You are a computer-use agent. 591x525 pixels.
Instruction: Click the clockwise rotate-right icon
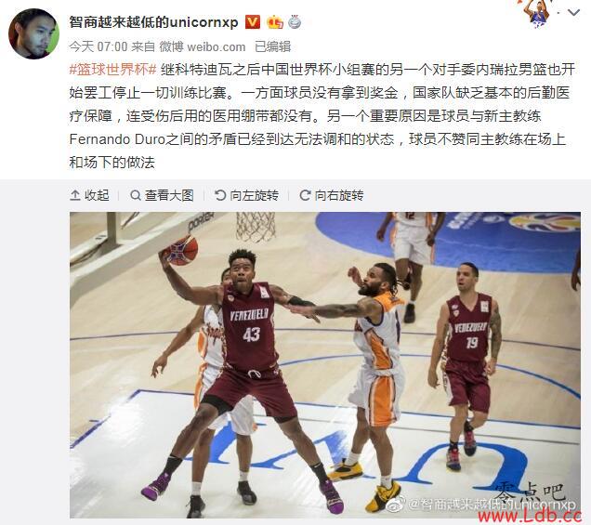305,195
